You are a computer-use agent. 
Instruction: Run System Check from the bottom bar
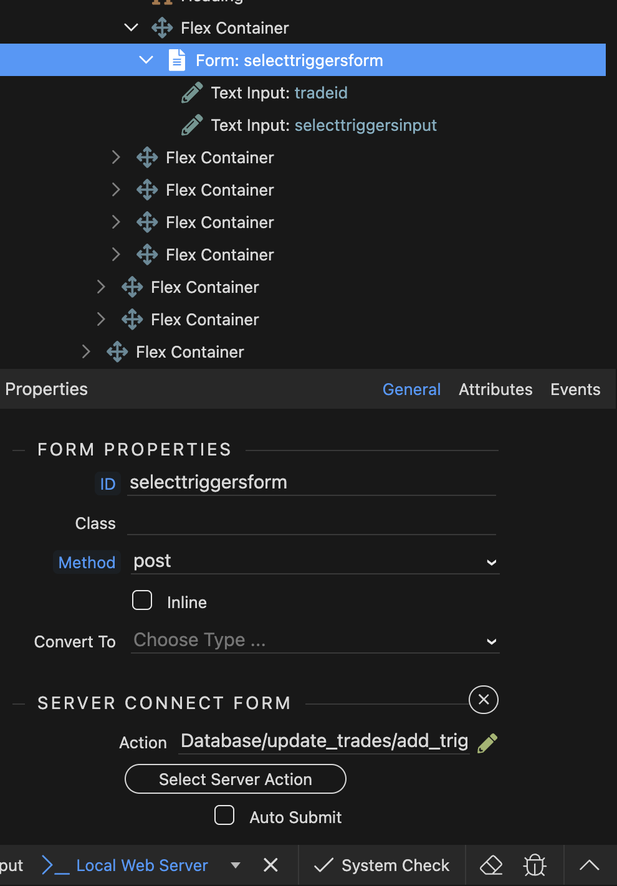coord(382,865)
